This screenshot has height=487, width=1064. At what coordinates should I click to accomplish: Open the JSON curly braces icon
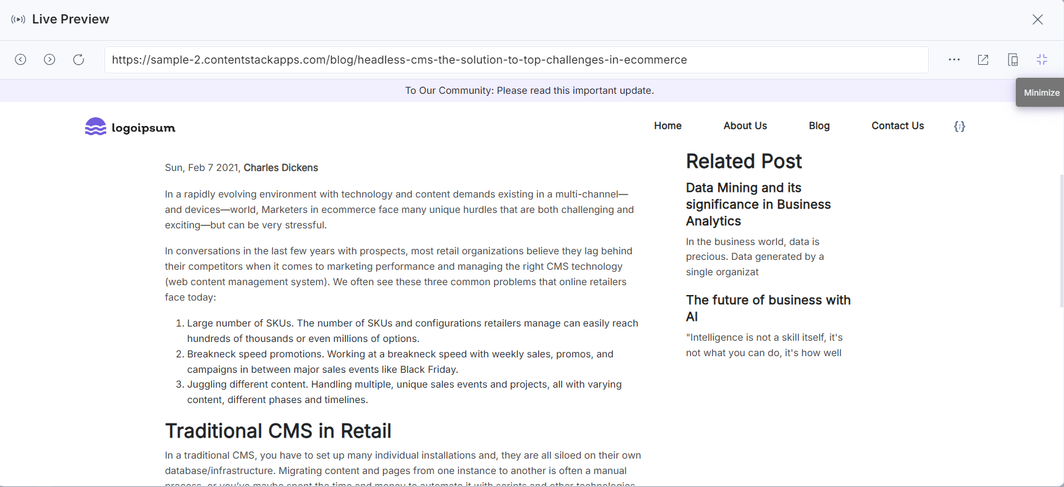(959, 126)
